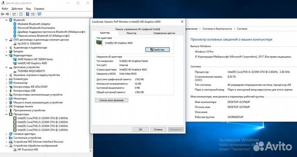Click the Сетевые адаптеры network icon
This screenshot has width=297, height=157.
(x=11, y=134)
